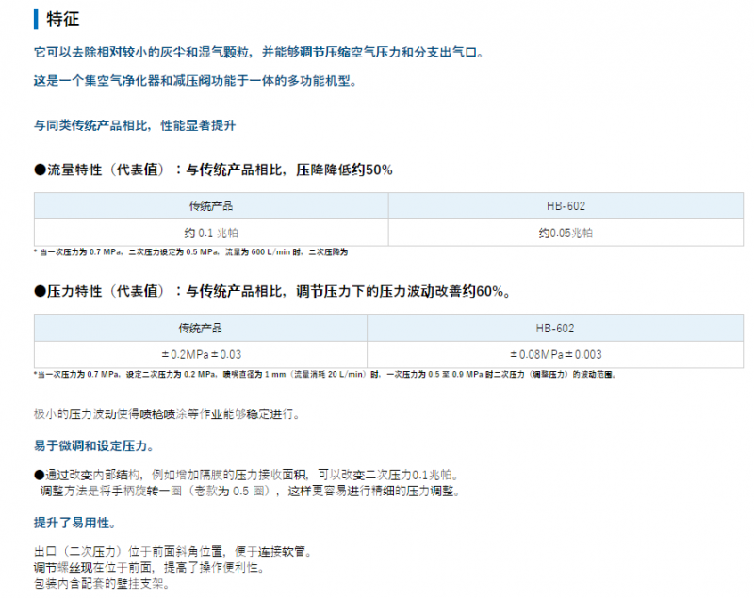Click the 流量特性（代表值） heading
The height and width of the screenshot is (598, 754).
coord(213,170)
